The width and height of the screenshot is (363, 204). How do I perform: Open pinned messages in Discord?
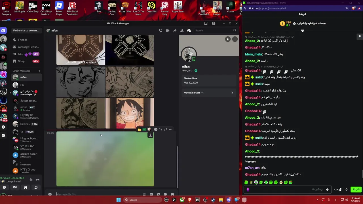pyautogui.click(x=175, y=31)
